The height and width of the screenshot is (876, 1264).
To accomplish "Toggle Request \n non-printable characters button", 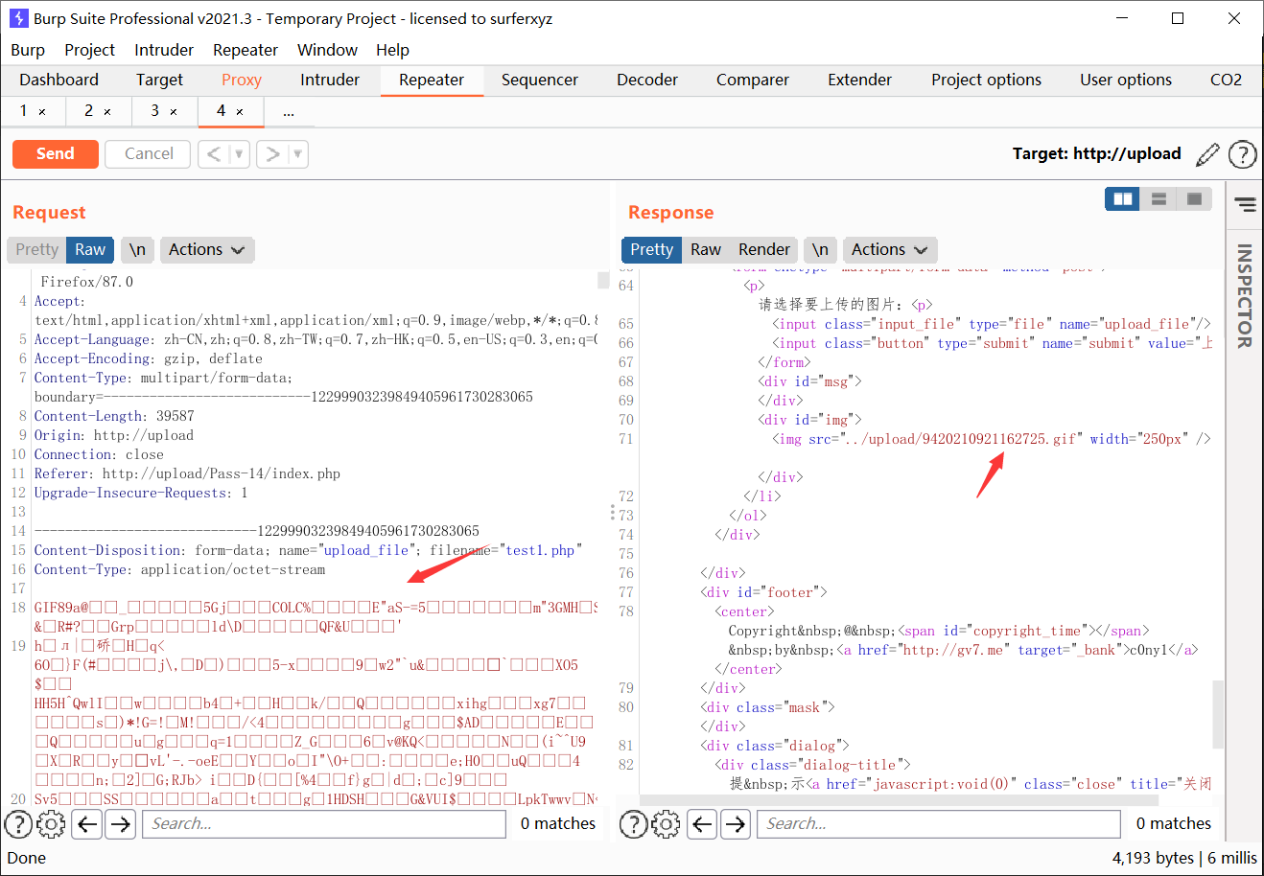I will coord(137,250).
